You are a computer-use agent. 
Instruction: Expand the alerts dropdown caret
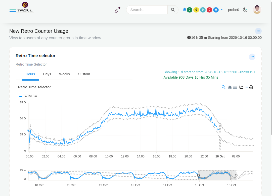coord(222,10)
